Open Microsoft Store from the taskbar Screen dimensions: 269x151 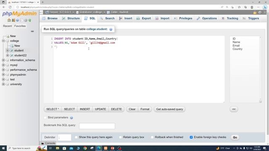click(x=64, y=148)
